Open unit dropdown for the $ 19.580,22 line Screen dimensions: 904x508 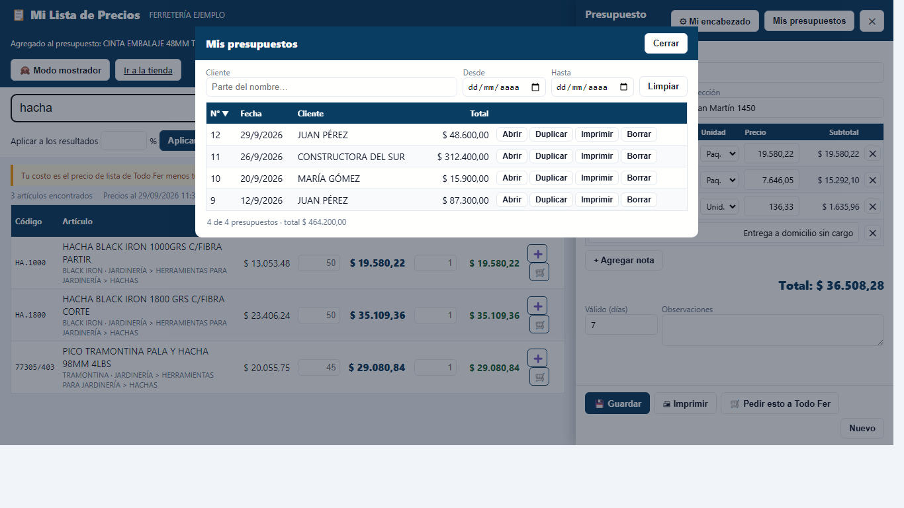tap(719, 153)
